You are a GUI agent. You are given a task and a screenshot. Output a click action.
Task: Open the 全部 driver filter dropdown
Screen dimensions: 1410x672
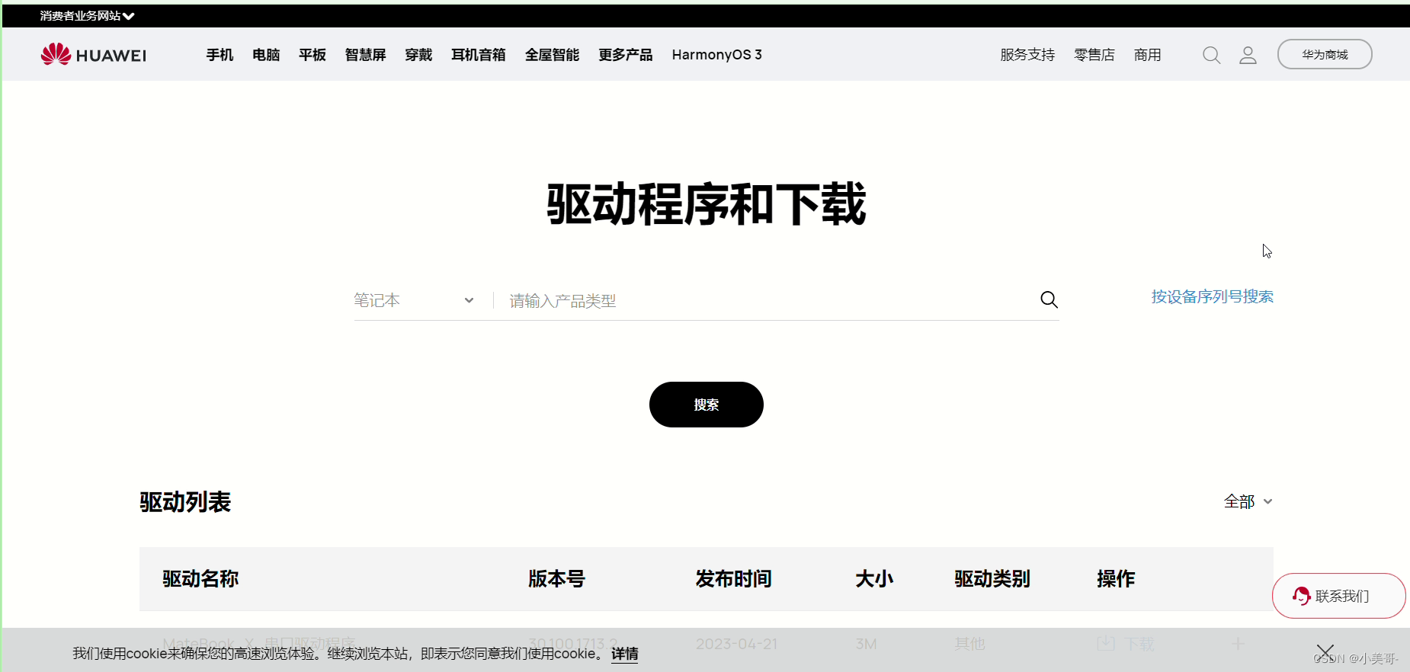pyautogui.click(x=1248, y=501)
